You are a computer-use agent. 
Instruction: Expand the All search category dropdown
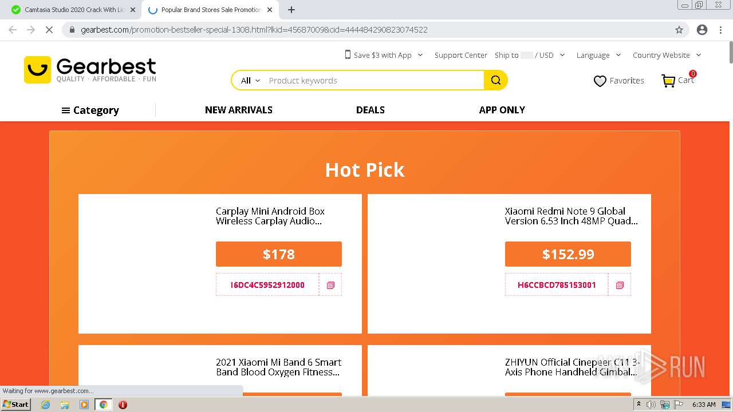point(250,81)
